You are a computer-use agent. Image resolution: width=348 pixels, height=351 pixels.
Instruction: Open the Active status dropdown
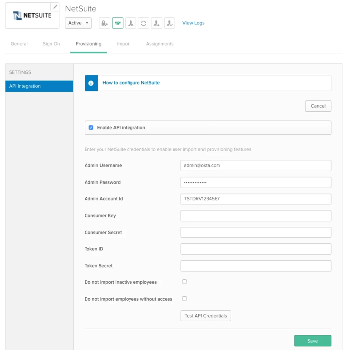coord(78,23)
